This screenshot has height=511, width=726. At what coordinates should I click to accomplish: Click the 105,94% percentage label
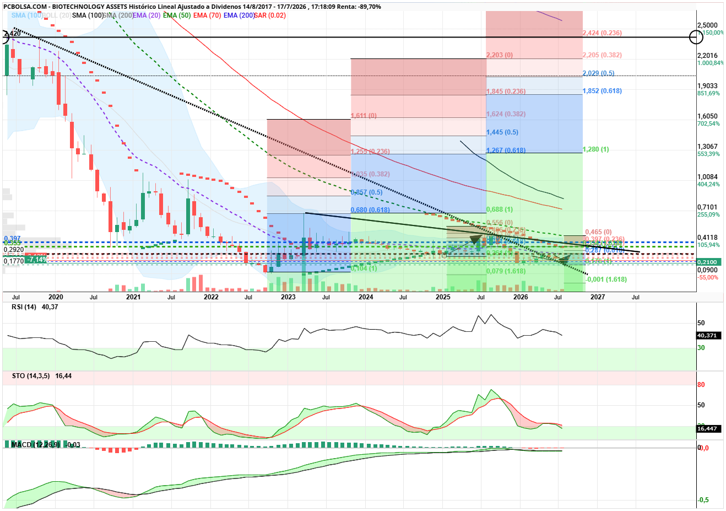coord(708,245)
